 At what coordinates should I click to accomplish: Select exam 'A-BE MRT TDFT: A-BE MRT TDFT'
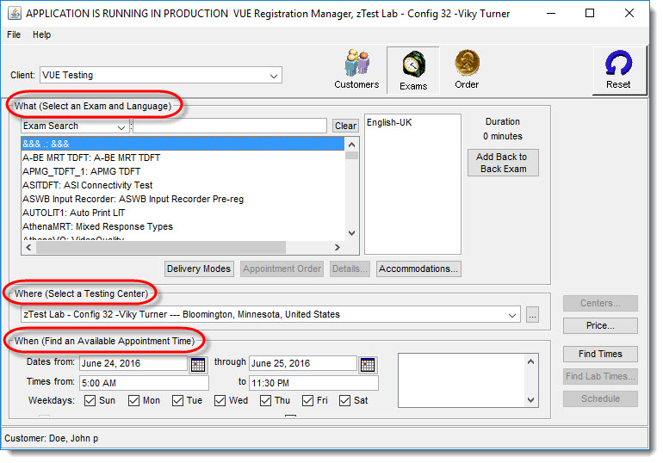[x=183, y=158]
